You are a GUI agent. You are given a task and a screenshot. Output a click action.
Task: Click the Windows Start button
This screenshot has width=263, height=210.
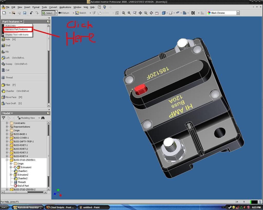[4, 207]
